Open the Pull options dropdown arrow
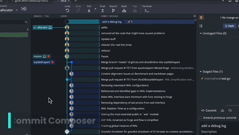Screen dimensions: 239x135 (x=95, y=9)
